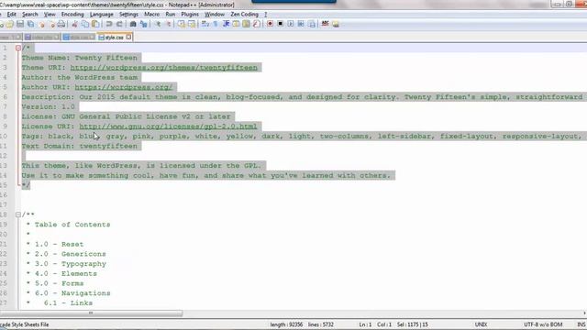Viewport: 587px width, 330px height.
Task: Click the '* 2.0 - Genericons' line
Action: coord(66,254)
